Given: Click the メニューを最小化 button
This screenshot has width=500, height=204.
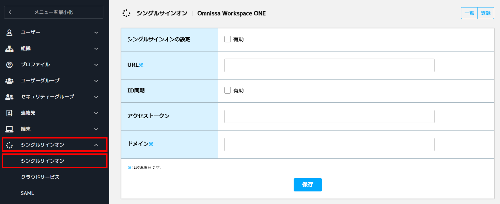Looking at the screenshot, I should coord(53,12).
